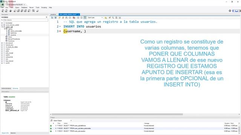The width and height of the screenshot is (241, 135).
Task: Toggle the auto-commit mode button
Action: 85,18
